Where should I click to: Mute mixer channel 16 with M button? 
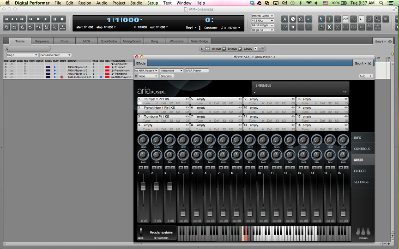click(x=341, y=168)
